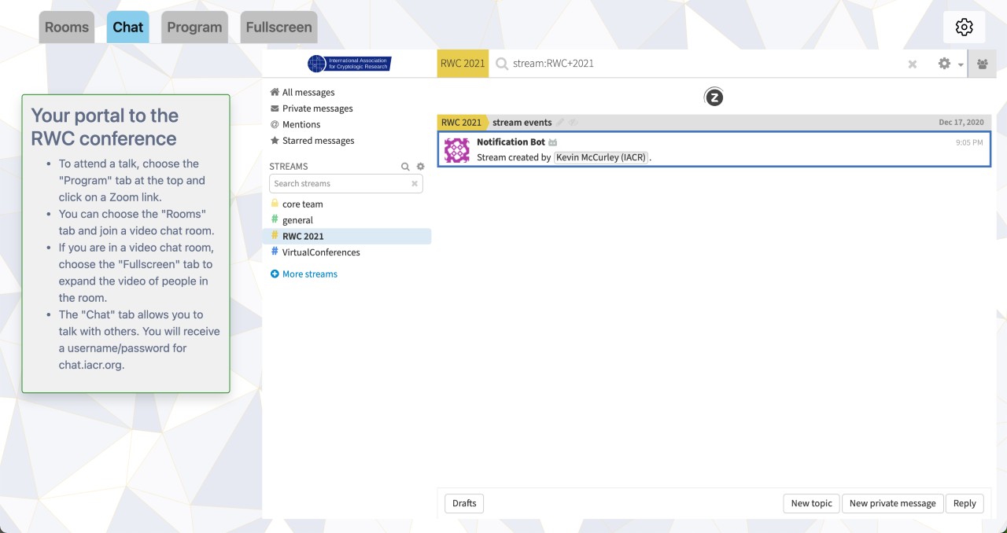
Task: Click the yellow RWC 2021 label in the search bar
Action: (x=463, y=64)
